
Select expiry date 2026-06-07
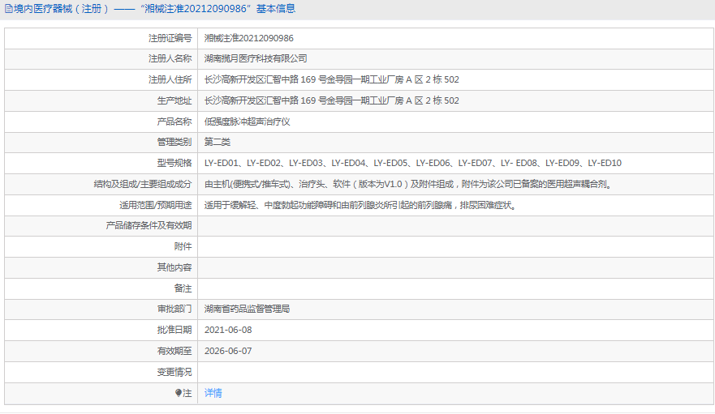click(228, 351)
